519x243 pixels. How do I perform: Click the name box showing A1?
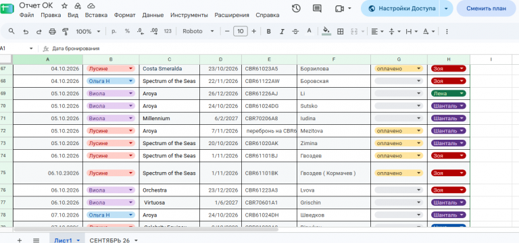(16, 49)
